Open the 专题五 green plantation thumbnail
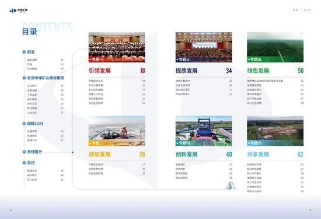Viewport: 321px width, 219px height. click(x=275, y=47)
